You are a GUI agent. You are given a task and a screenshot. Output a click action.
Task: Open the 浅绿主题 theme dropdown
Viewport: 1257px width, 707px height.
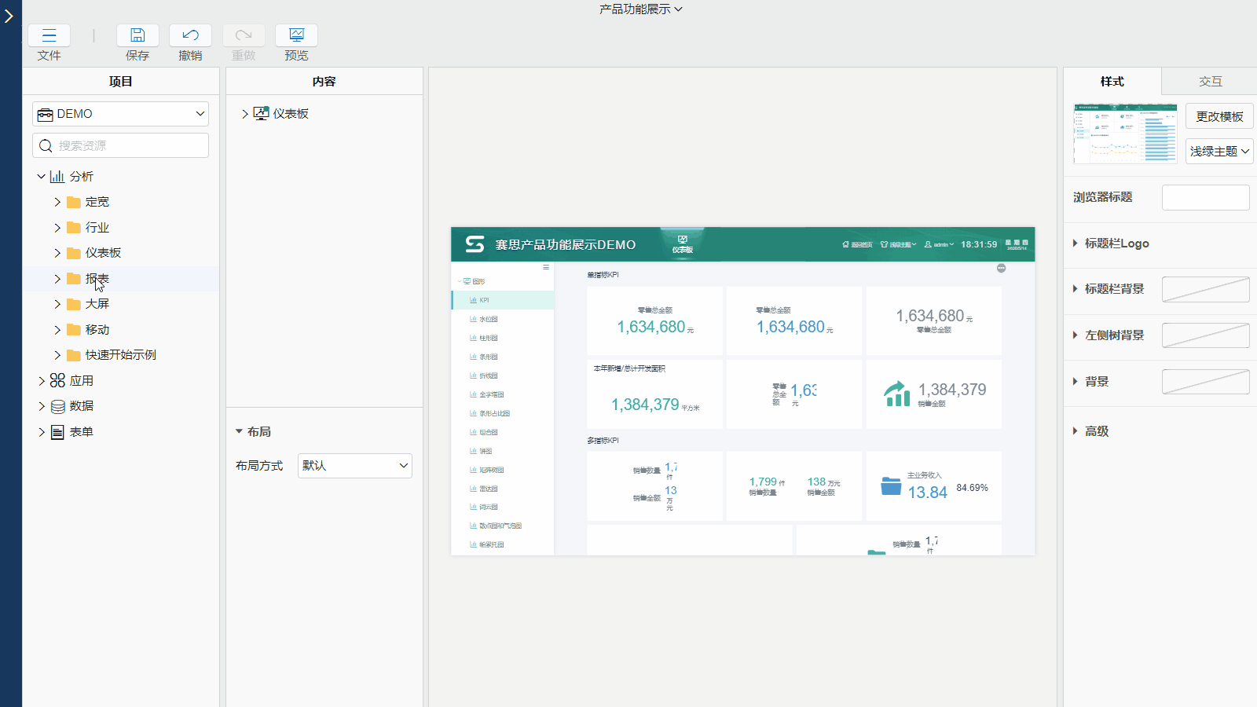[x=1219, y=151]
